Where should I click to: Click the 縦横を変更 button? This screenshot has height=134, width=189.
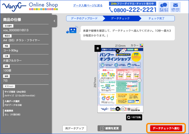click(109, 128)
